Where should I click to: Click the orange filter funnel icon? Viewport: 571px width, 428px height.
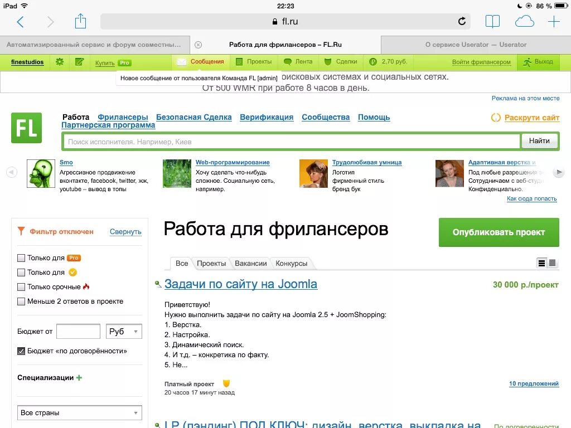(x=21, y=231)
